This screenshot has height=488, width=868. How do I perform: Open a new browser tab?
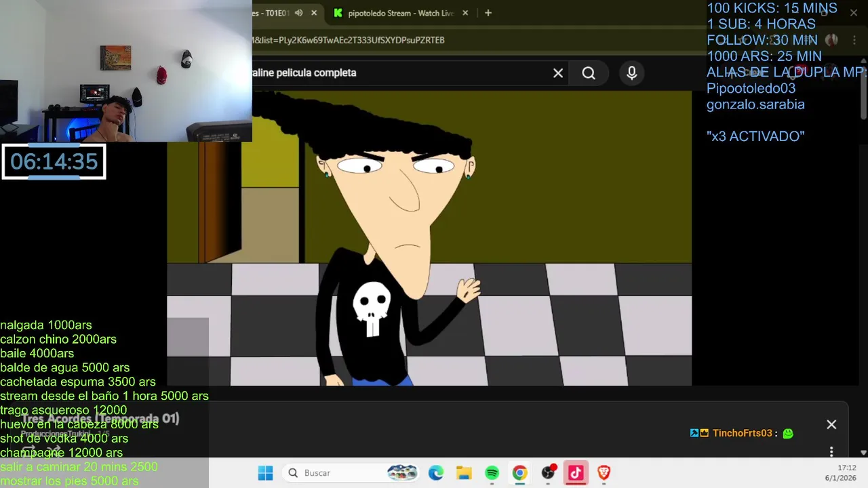point(488,13)
